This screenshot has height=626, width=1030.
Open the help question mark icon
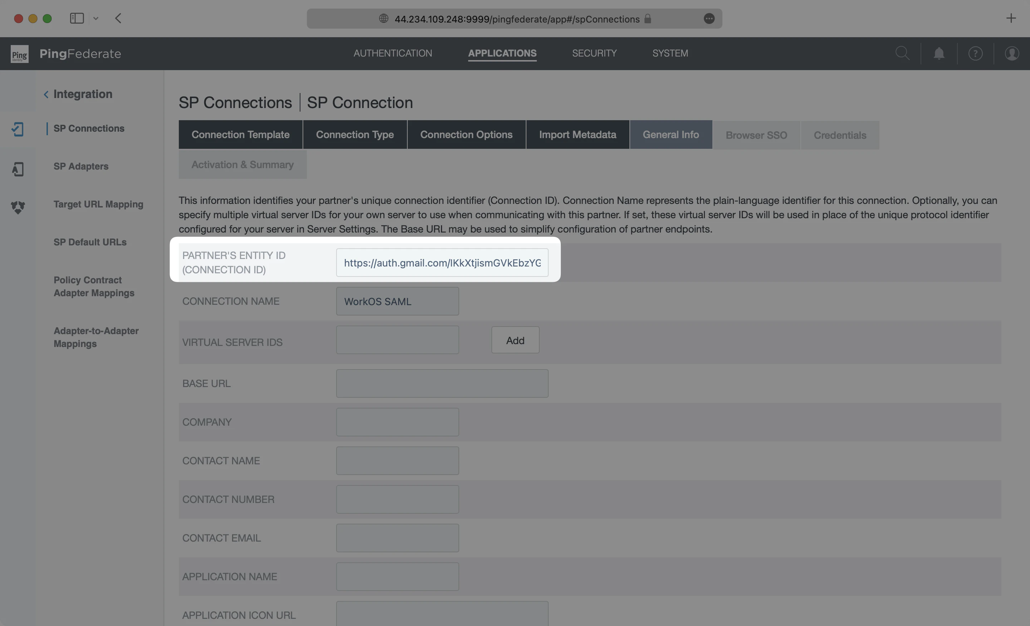point(975,53)
